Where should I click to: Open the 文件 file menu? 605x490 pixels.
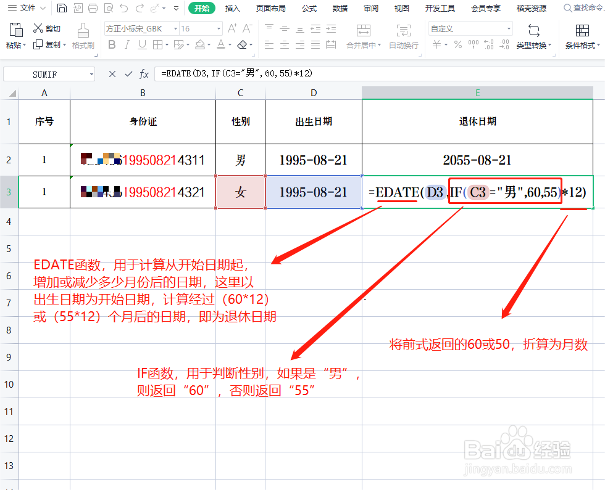tap(26, 8)
